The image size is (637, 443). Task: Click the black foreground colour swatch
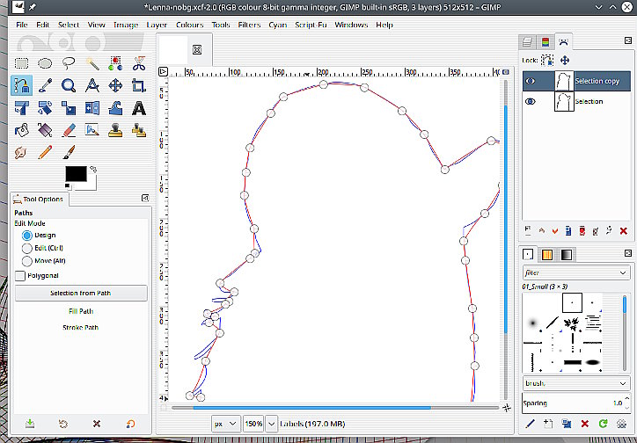(75, 174)
